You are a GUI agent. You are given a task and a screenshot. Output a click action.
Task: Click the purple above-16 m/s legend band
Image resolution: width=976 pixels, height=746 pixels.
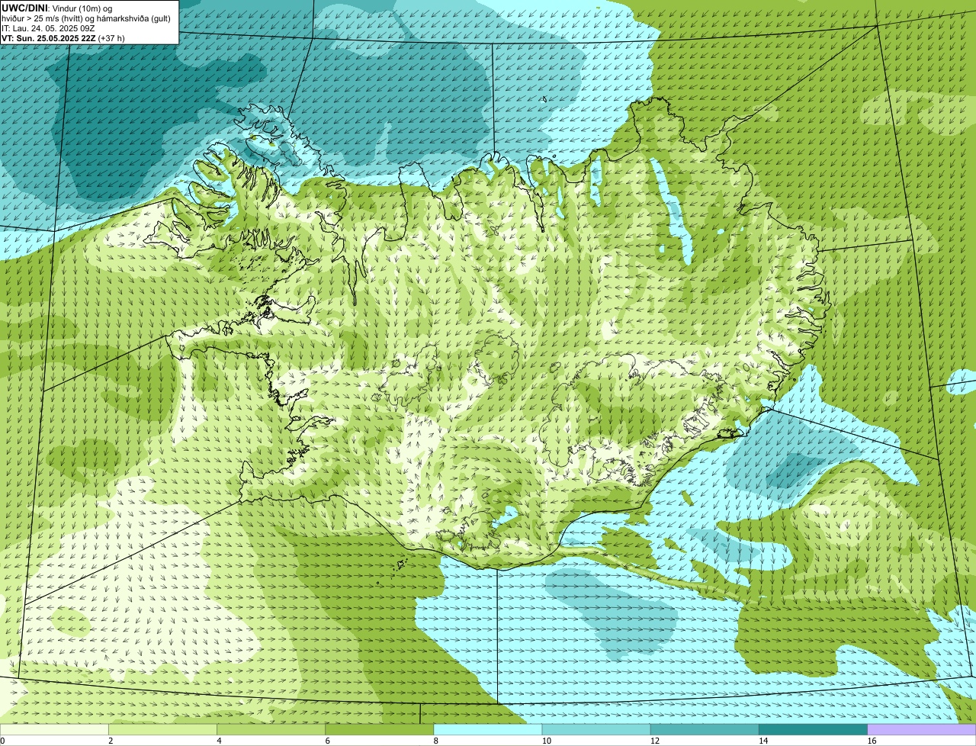922,729
